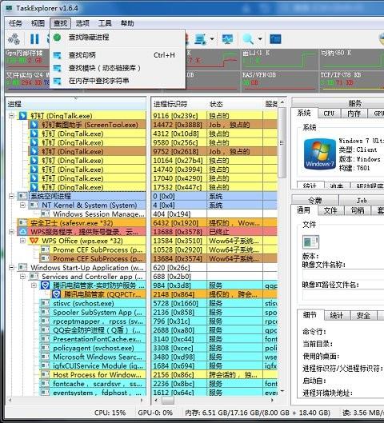Image resolution: width=384 pixels, height=423 pixels.
Task: Open the 工具 menu
Action: (x=105, y=23)
